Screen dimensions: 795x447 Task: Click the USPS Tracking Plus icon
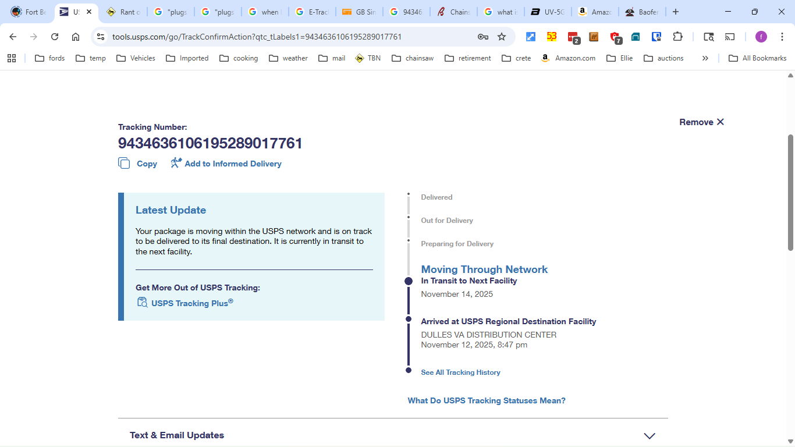142,302
